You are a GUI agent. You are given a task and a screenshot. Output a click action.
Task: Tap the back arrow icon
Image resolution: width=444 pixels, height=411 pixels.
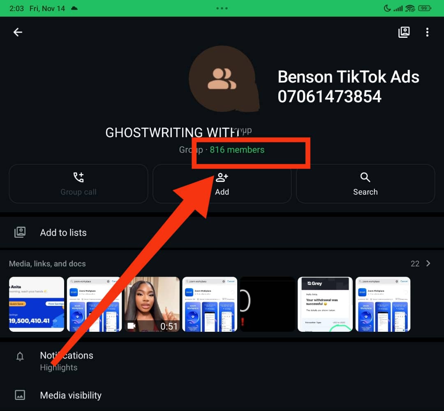18,32
